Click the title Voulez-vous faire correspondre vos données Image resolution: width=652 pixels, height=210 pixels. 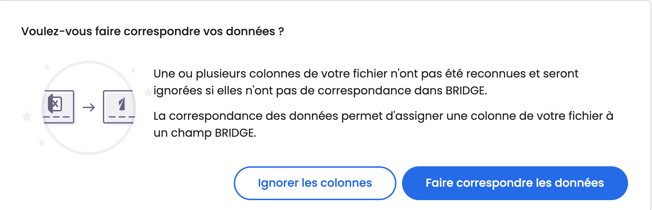click(152, 31)
